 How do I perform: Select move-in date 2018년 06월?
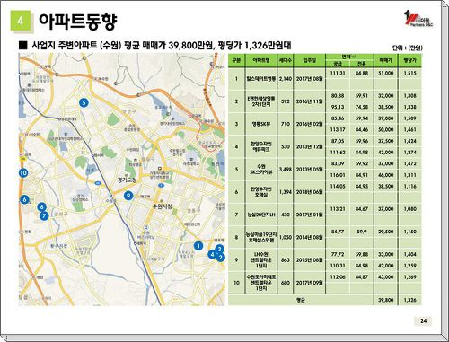[310, 192]
